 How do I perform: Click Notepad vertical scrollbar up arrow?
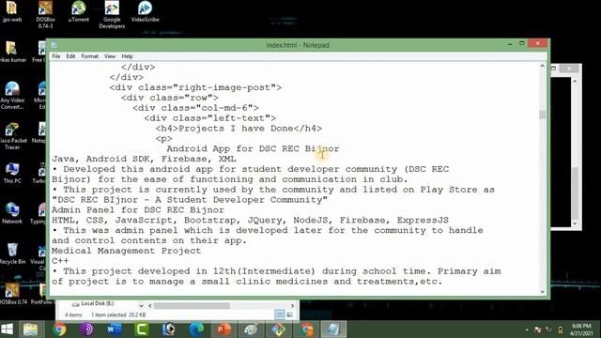coord(543,67)
